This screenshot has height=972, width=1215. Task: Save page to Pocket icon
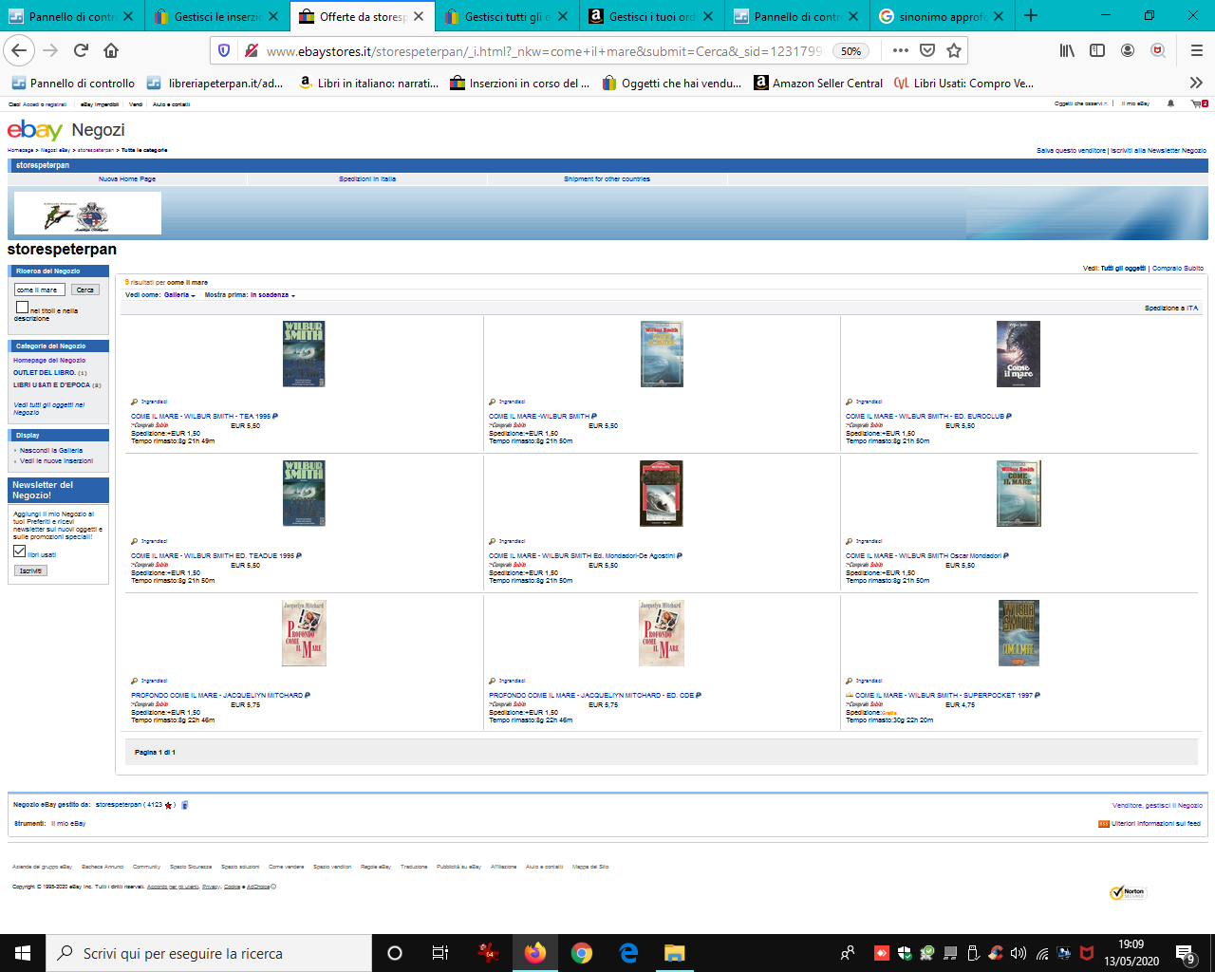927,50
